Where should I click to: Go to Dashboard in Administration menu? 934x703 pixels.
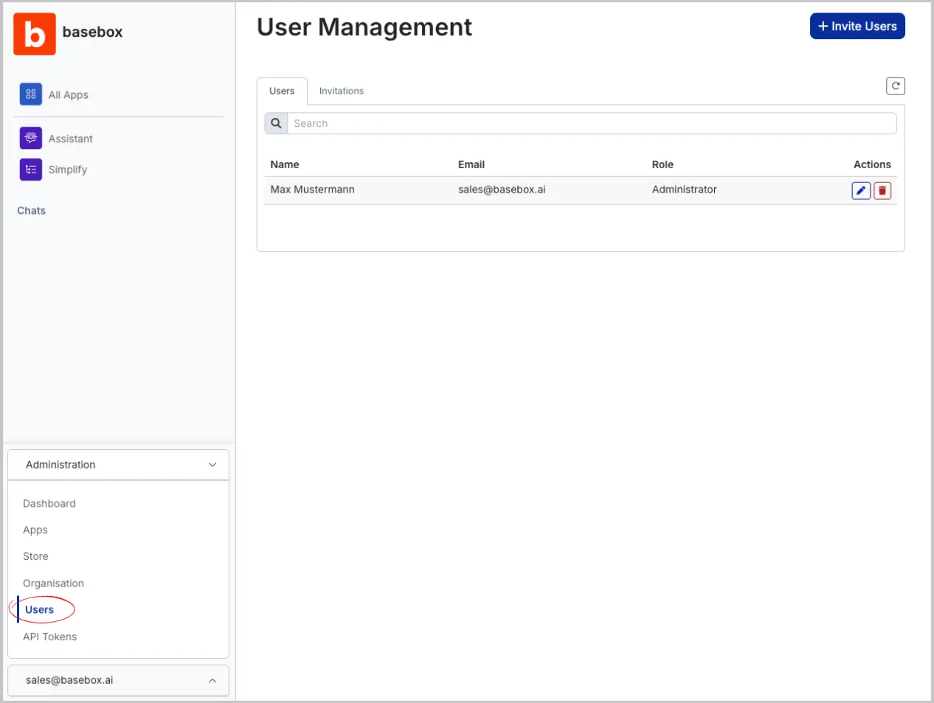pos(49,503)
